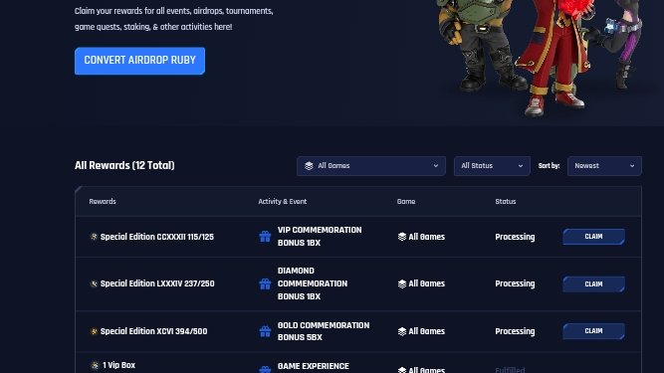Image resolution: width=664 pixels, height=373 pixels.
Task: Click the All Rewards (12 Total) heading
Action: tap(124, 166)
